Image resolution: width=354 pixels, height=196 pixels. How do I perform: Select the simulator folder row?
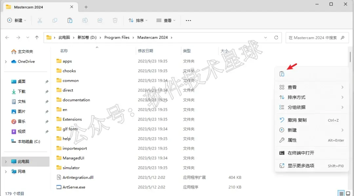(149, 168)
